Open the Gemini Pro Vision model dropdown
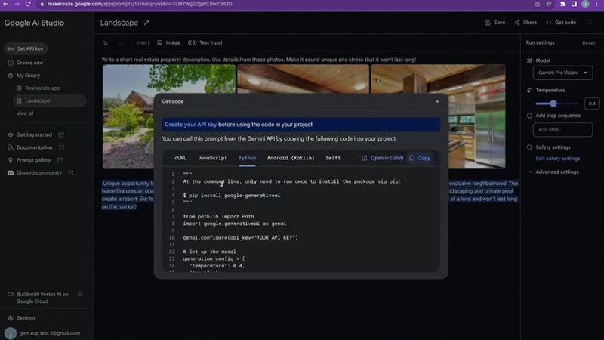Image resolution: width=604 pixels, height=340 pixels. (x=563, y=73)
